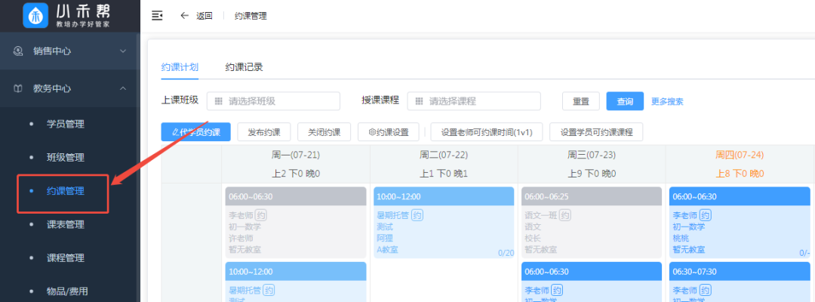Click the back arrow 返回 icon
This screenshot has height=302, width=815.
[x=184, y=16]
